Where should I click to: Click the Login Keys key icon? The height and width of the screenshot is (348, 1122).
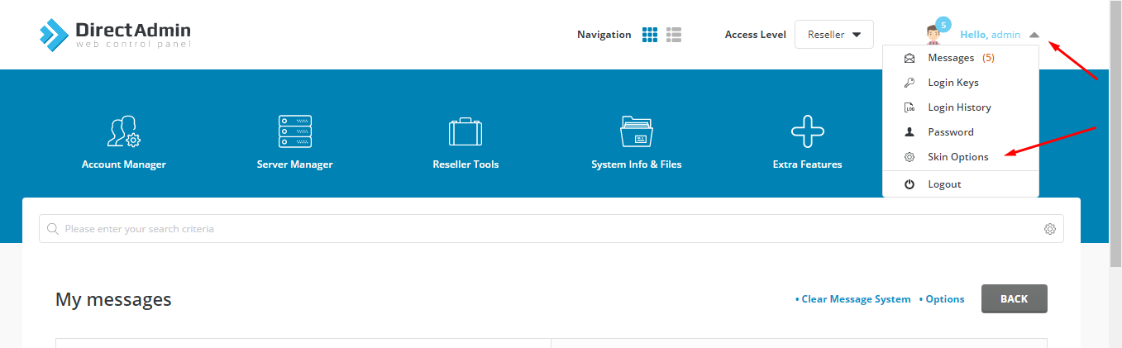coord(910,83)
